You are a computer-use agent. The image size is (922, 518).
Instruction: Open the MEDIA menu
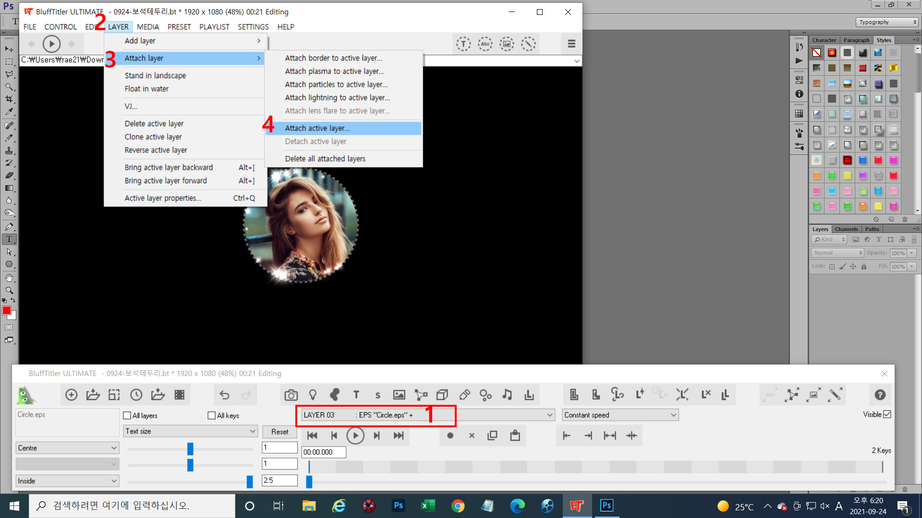pyautogui.click(x=147, y=27)
